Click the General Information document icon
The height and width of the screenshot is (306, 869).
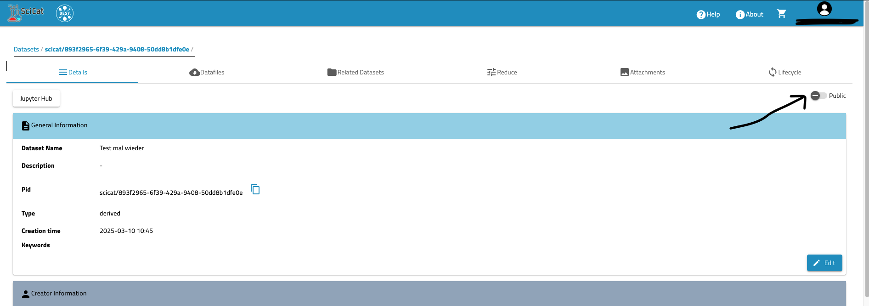point(26,126)
